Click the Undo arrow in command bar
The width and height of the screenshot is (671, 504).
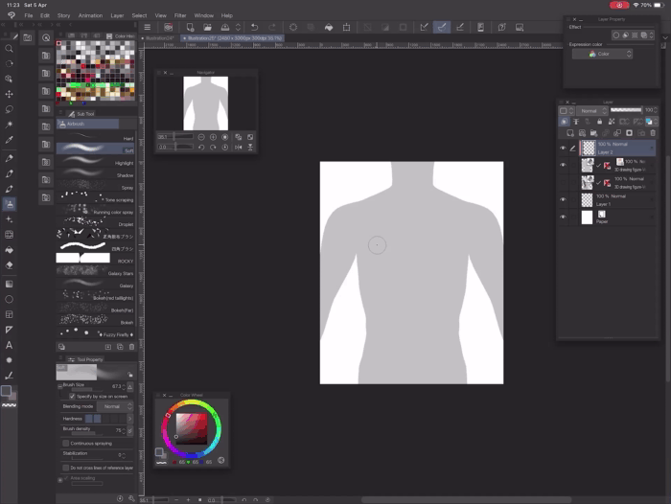[255, 28]
